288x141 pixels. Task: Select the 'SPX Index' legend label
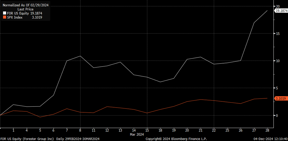tap(15, 17)
